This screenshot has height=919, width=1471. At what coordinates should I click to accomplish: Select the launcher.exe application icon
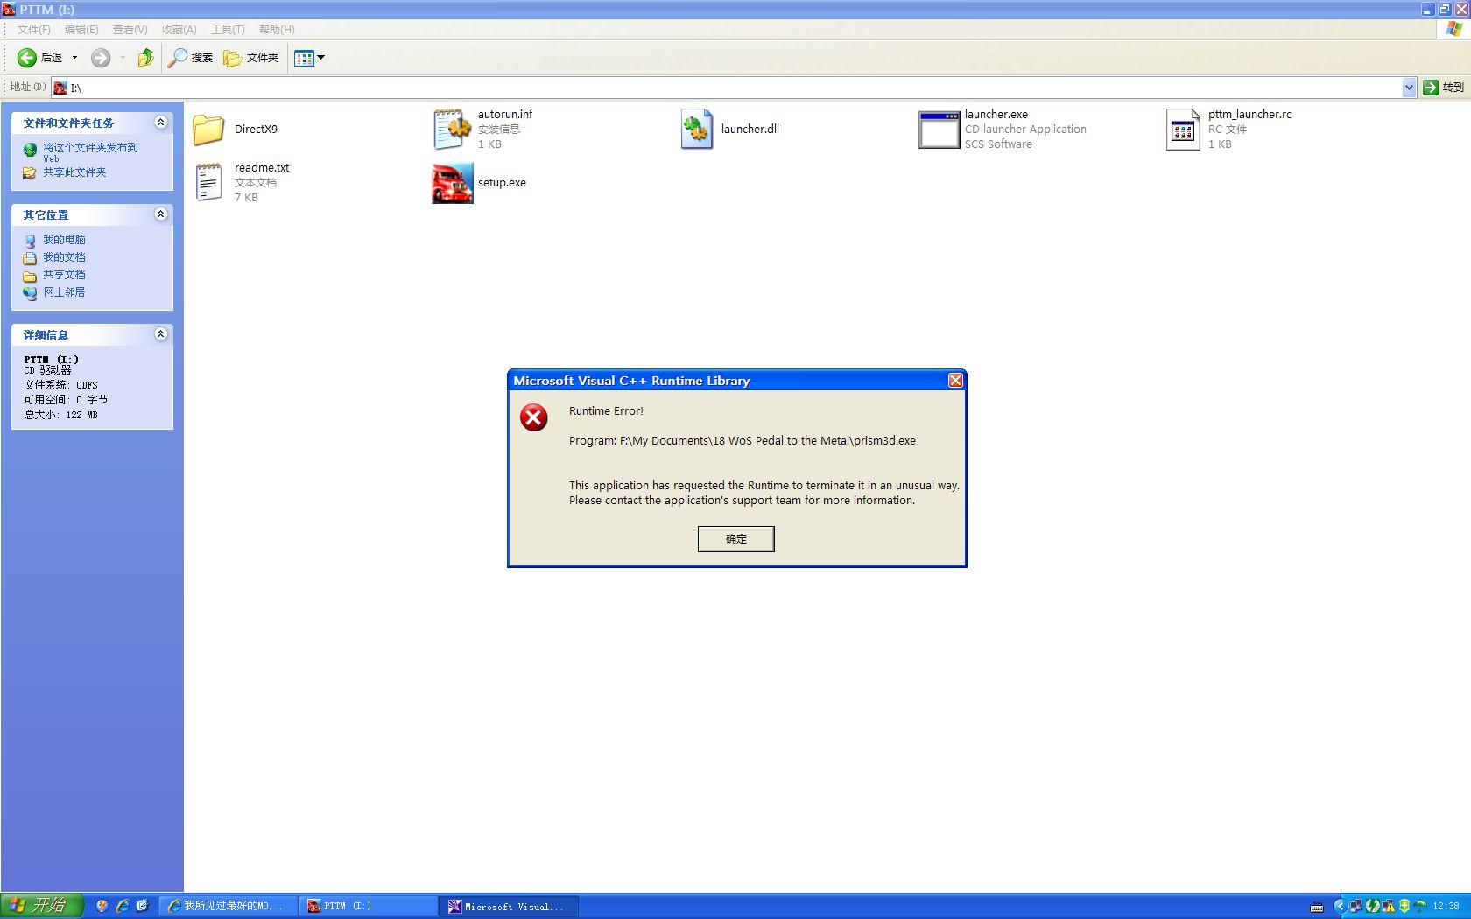click(x=939, y=130)
